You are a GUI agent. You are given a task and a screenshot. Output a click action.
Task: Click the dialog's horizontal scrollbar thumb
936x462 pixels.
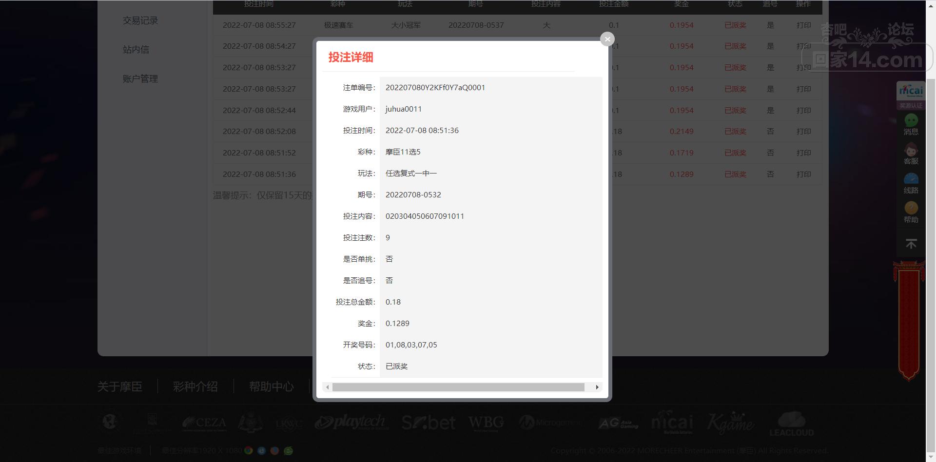(458, 387)
